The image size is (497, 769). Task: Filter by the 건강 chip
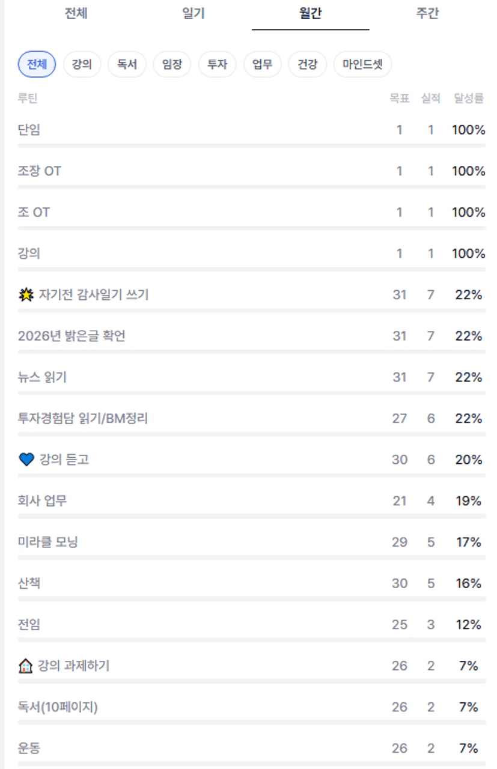coord(307,64)
